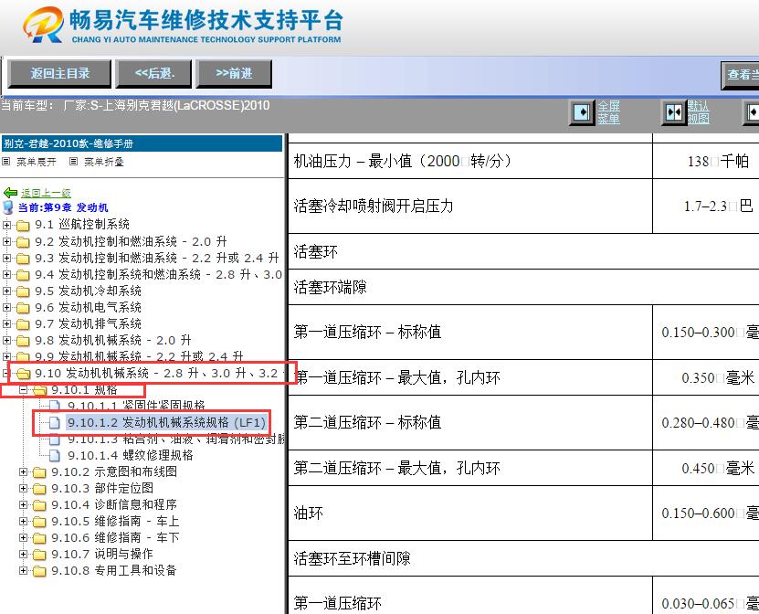The height and width of the screenshot is (614, 759).
Task: Click the 菜单展开 label
Action: tap(37, 162)
